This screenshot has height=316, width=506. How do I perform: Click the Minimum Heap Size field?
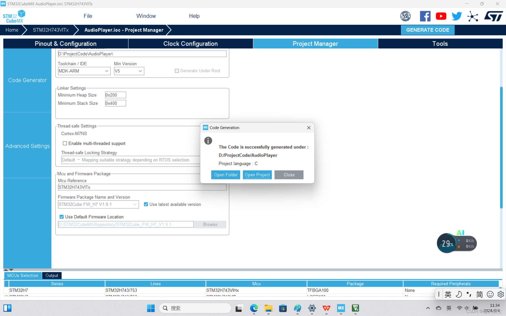[x=115, y=95]
